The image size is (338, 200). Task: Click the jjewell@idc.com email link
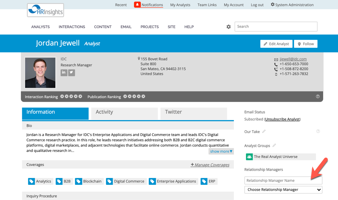[293, 59]
